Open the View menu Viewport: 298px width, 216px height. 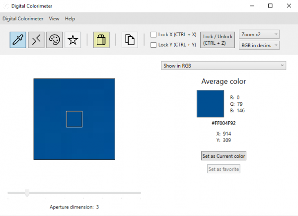click(54, 18)
